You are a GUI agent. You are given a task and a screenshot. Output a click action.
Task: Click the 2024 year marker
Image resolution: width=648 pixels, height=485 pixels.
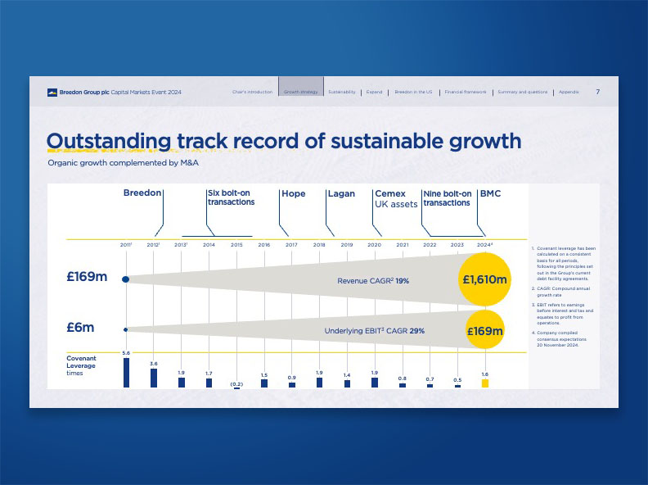click(484, 245)
